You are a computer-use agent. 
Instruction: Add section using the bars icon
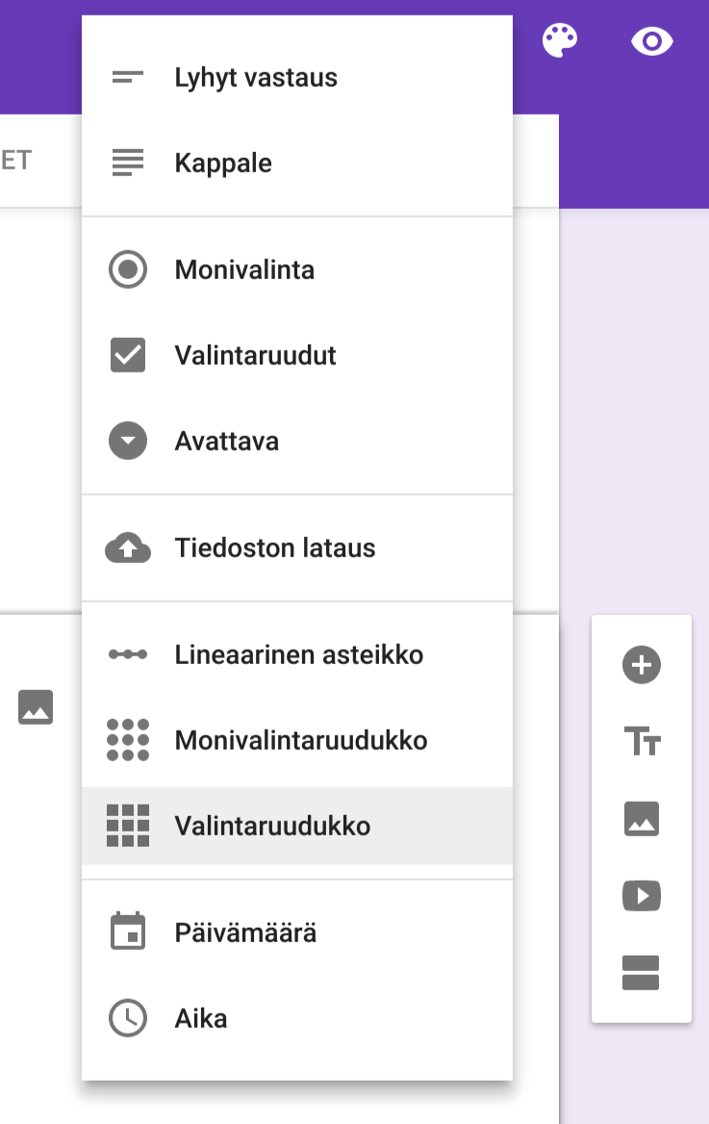641,973
